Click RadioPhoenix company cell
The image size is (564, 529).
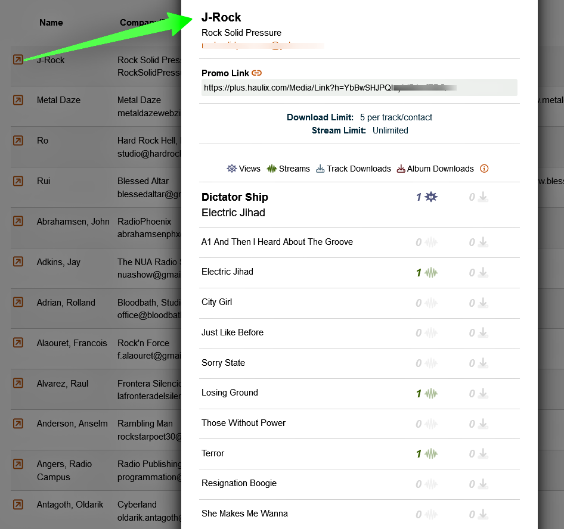144,222
